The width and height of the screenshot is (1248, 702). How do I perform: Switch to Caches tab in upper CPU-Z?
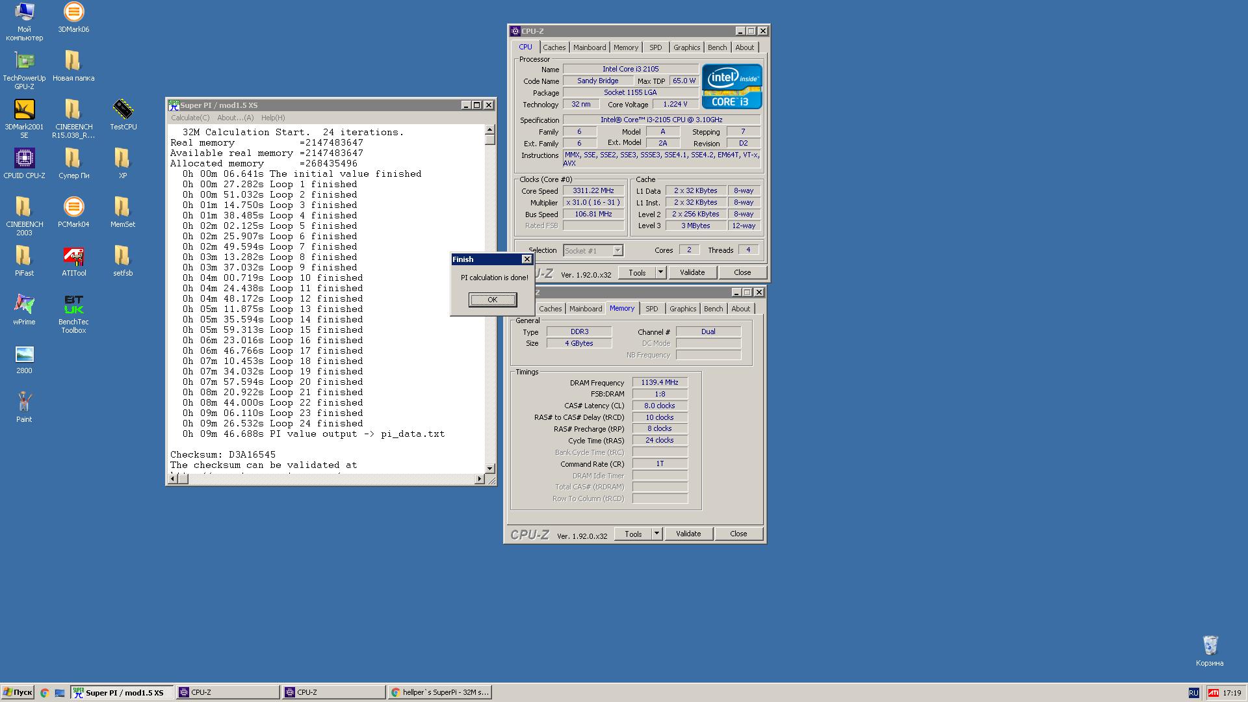tap(554, 47)
